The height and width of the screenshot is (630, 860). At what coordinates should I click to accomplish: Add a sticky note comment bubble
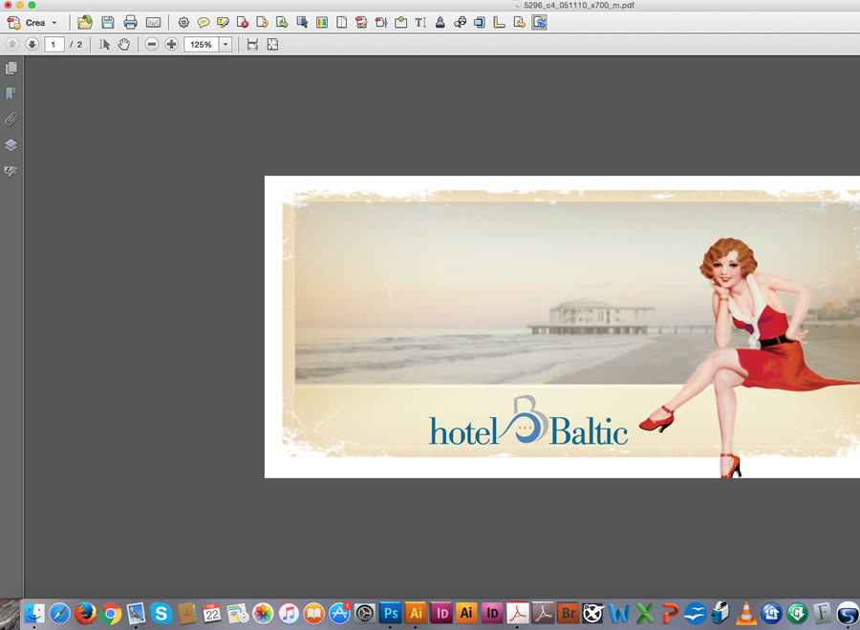[204, 22]
